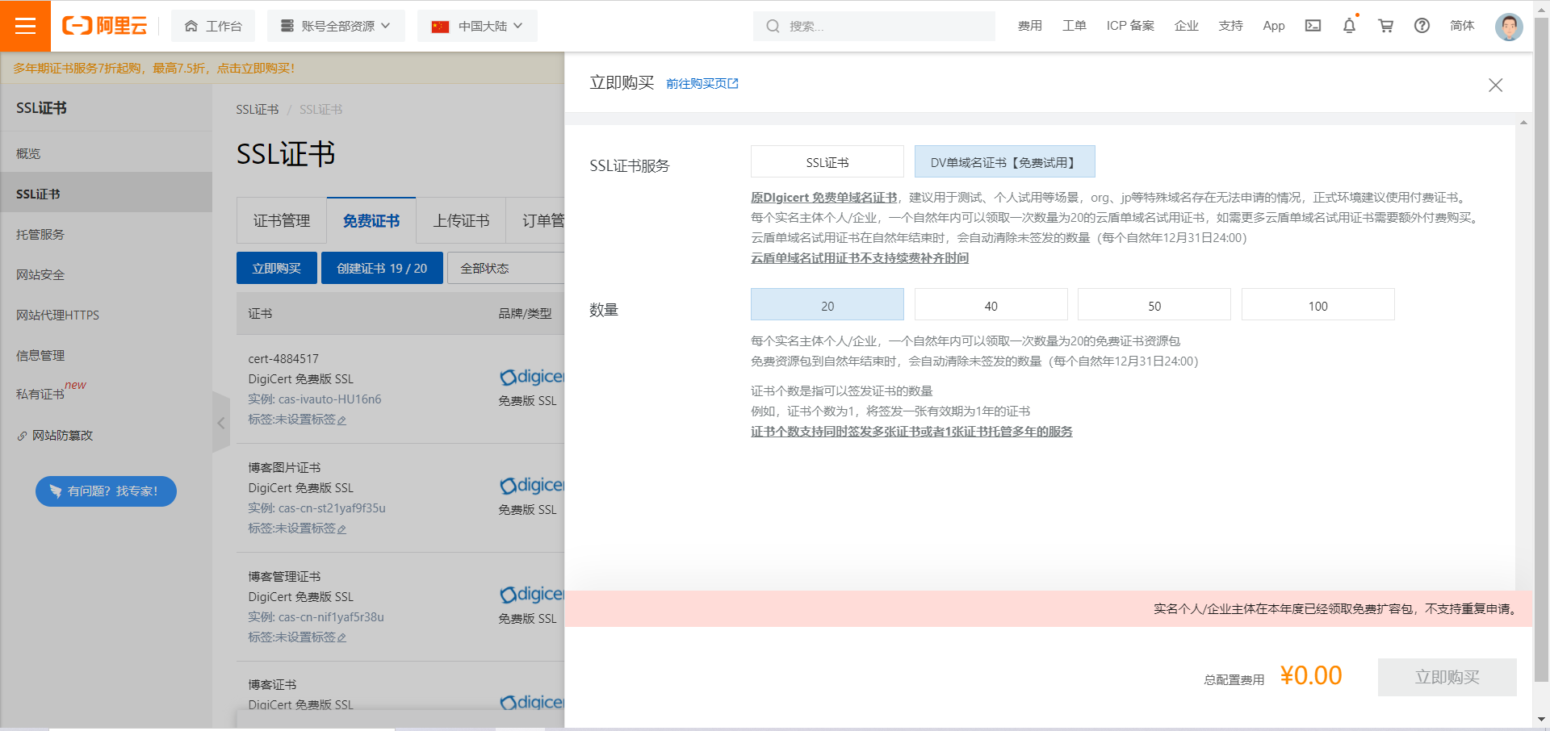Select the SSL证书 service option
This screenshot has width=1550, height=731.
827,161
